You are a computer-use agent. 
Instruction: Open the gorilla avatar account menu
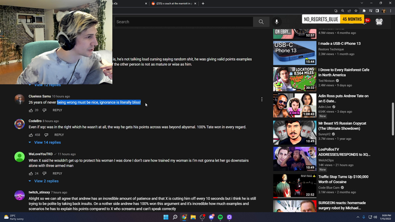pos(379,22)
